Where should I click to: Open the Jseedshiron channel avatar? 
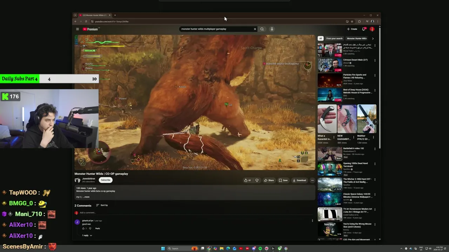click(77, 180)
